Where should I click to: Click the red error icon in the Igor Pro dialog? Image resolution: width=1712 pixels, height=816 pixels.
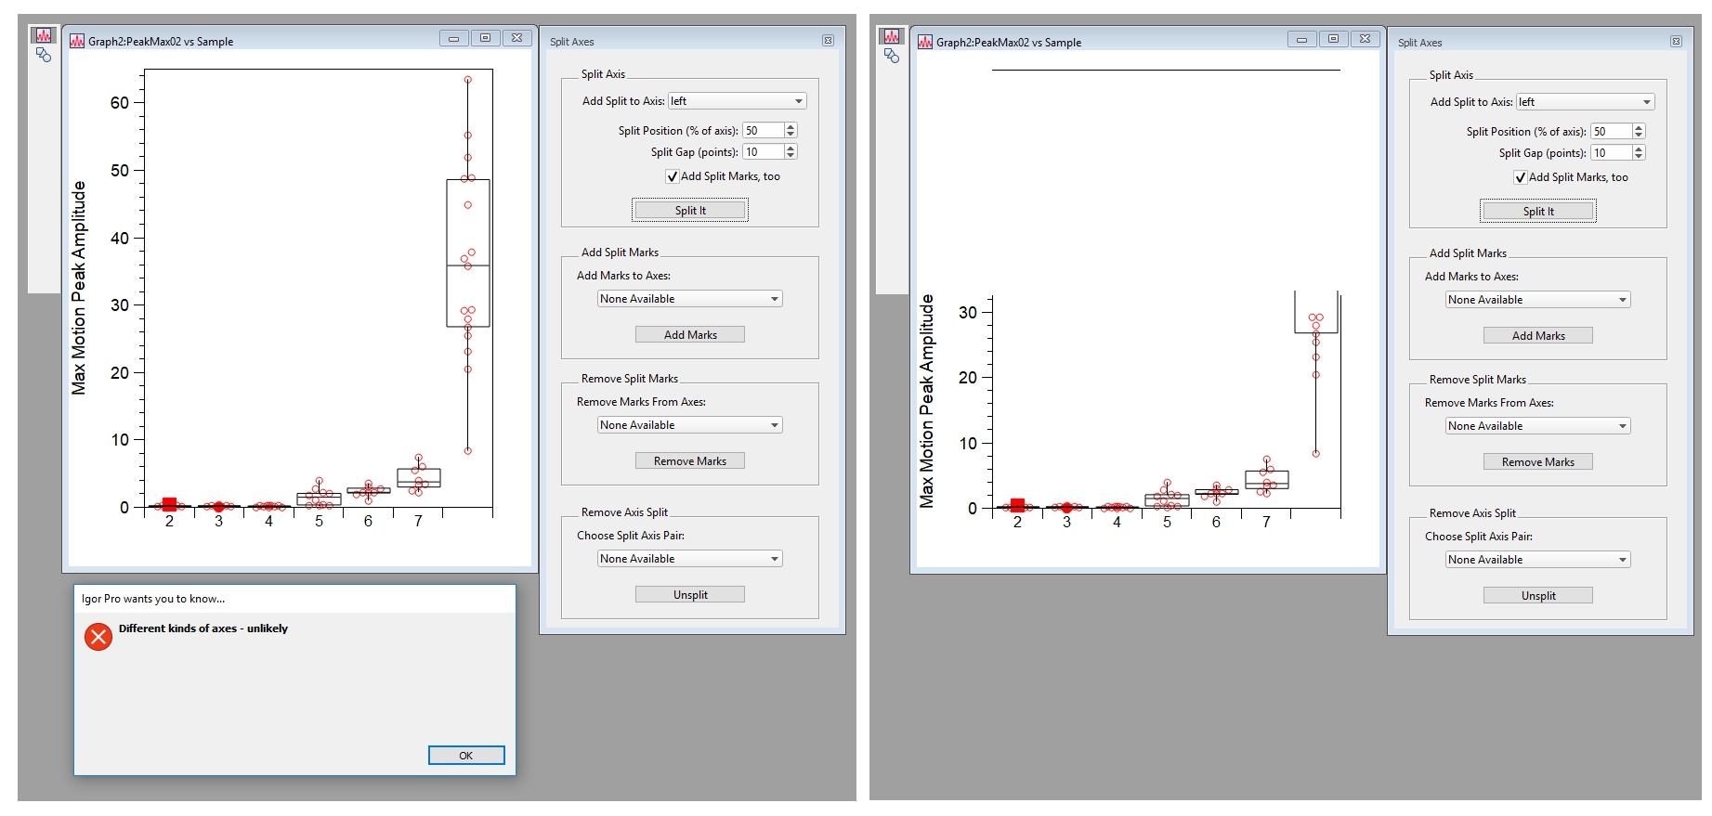pos(98,637)
